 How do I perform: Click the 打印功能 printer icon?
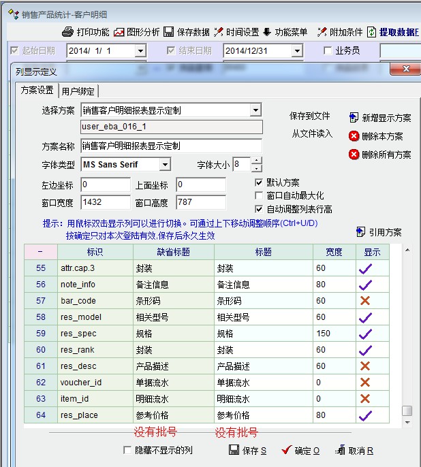click(68, 32)
